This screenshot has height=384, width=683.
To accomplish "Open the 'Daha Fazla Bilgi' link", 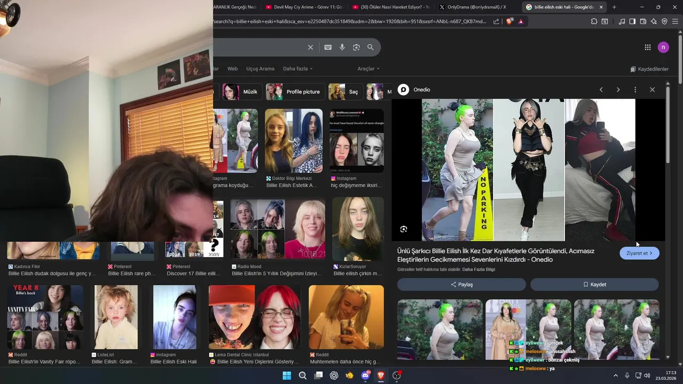I will (x=479, y=270).
